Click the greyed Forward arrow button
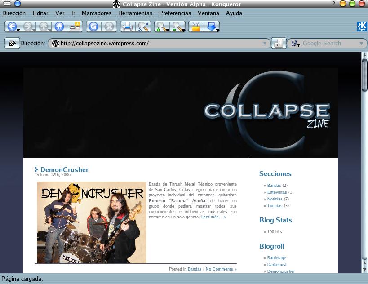 (28, 26)
